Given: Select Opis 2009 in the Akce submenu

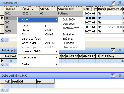Looking at the screenshot, I should pos(72,19).
